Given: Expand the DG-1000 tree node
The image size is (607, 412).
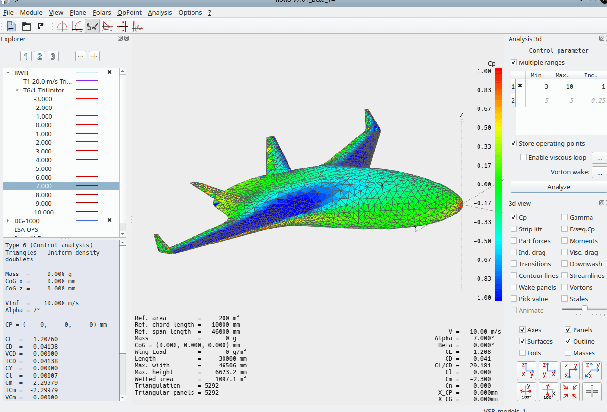Looking at the screenshot, I should (x=8, y=221).
